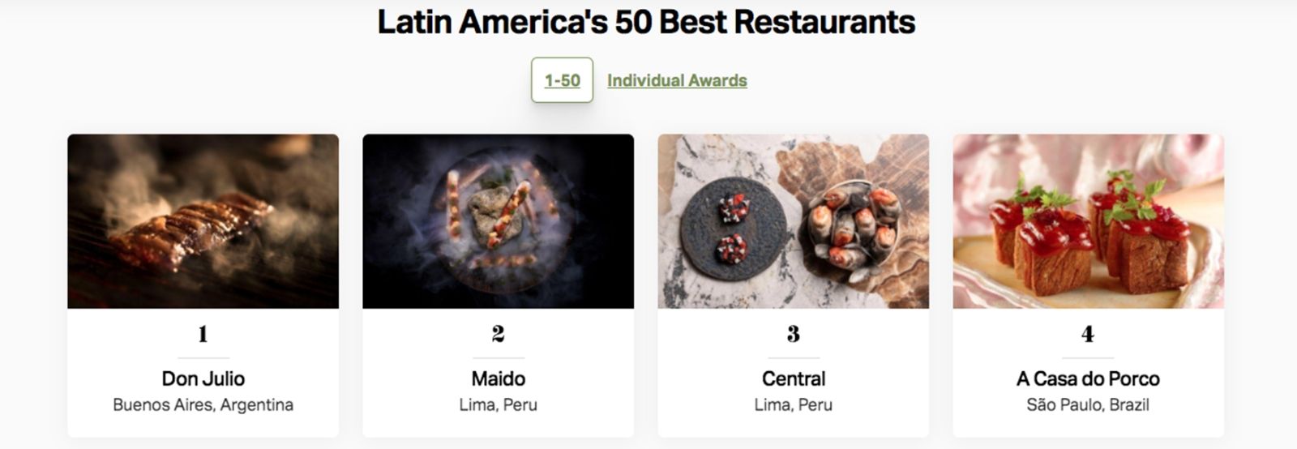Click the Lima, Peru text under Central
This screenshot has height=449, width=1297.
coord(793,404)
